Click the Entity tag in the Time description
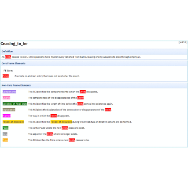Screen dimensions: 188x188 [72, 140]
